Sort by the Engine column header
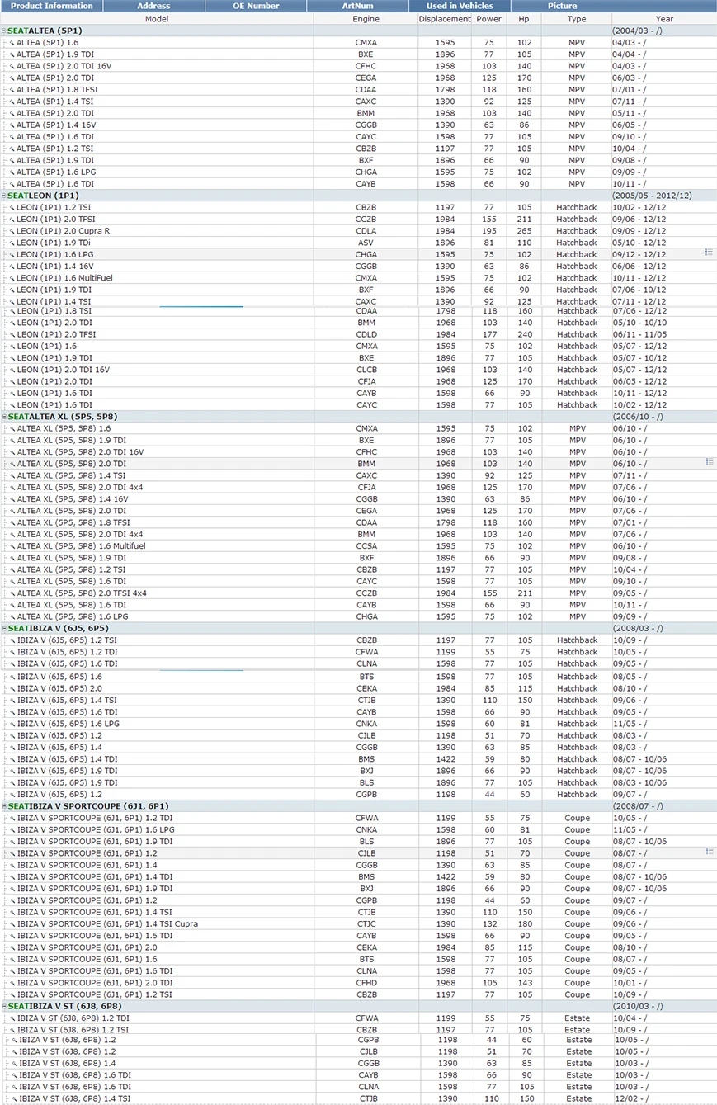Image resolution: width=717 pixels, height=1105 pixels. (366, 18)
